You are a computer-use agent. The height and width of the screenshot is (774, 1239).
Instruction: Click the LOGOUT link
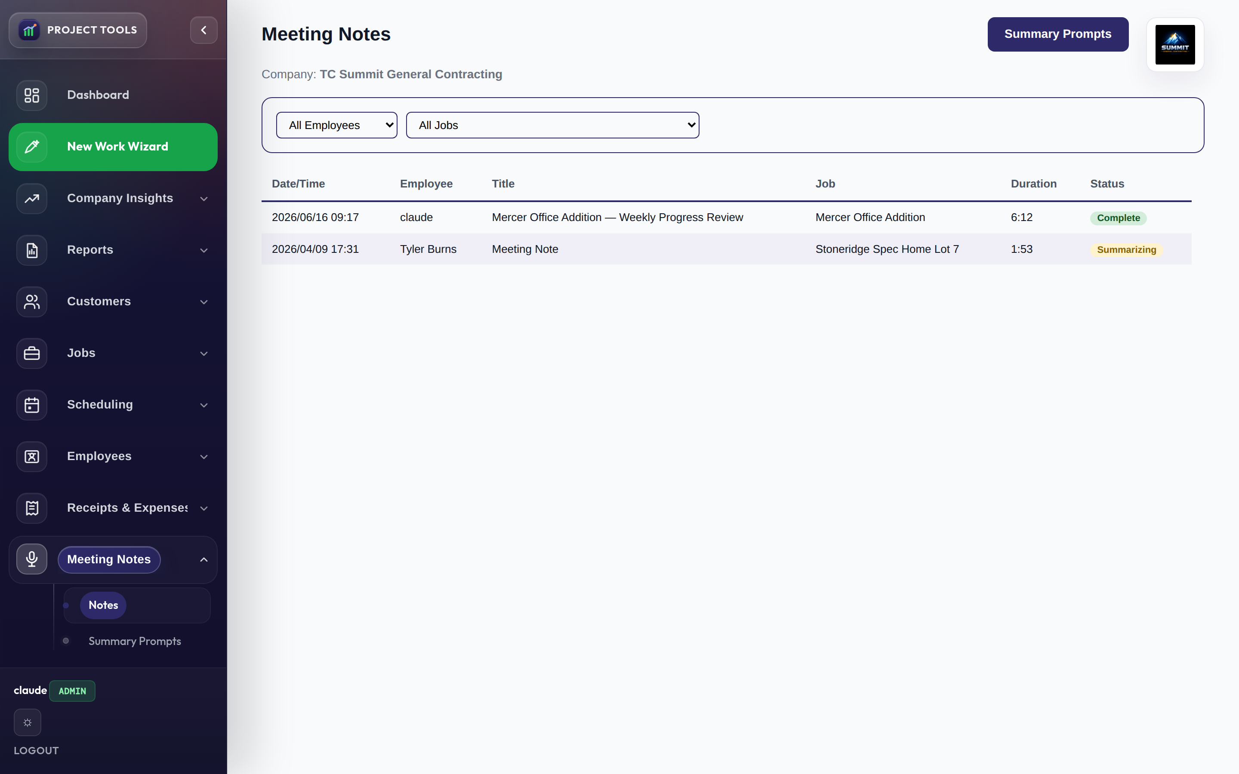(36, 750)
